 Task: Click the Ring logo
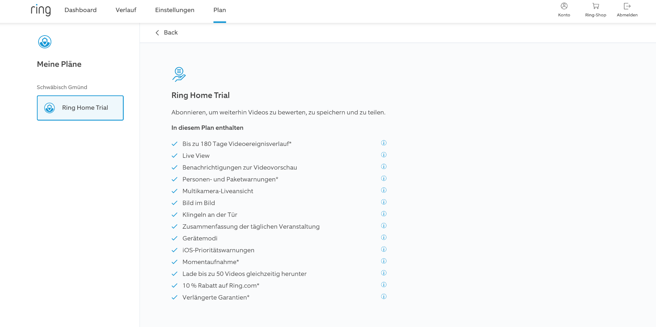[x=41, y=10]
